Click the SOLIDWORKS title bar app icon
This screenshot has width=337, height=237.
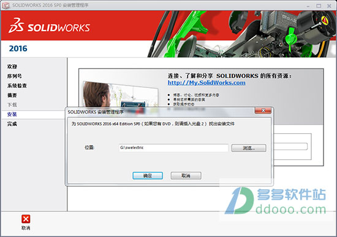coord(6,5)
